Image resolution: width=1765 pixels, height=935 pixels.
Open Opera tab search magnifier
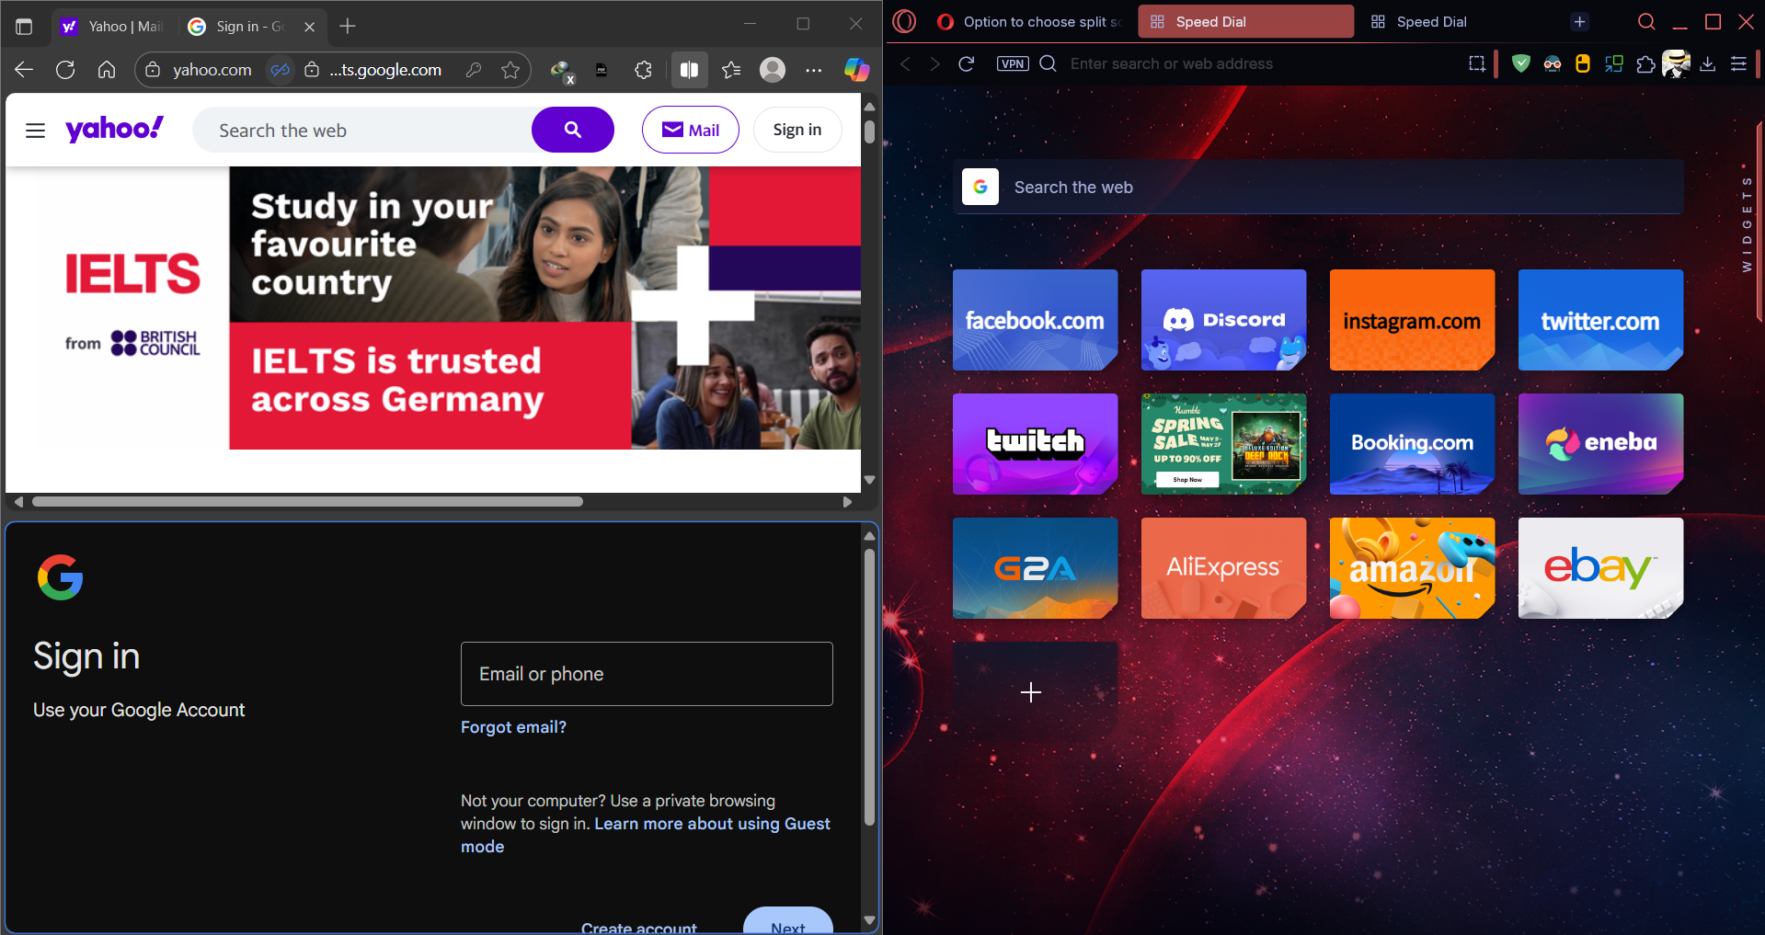[x=1646, y=21]
